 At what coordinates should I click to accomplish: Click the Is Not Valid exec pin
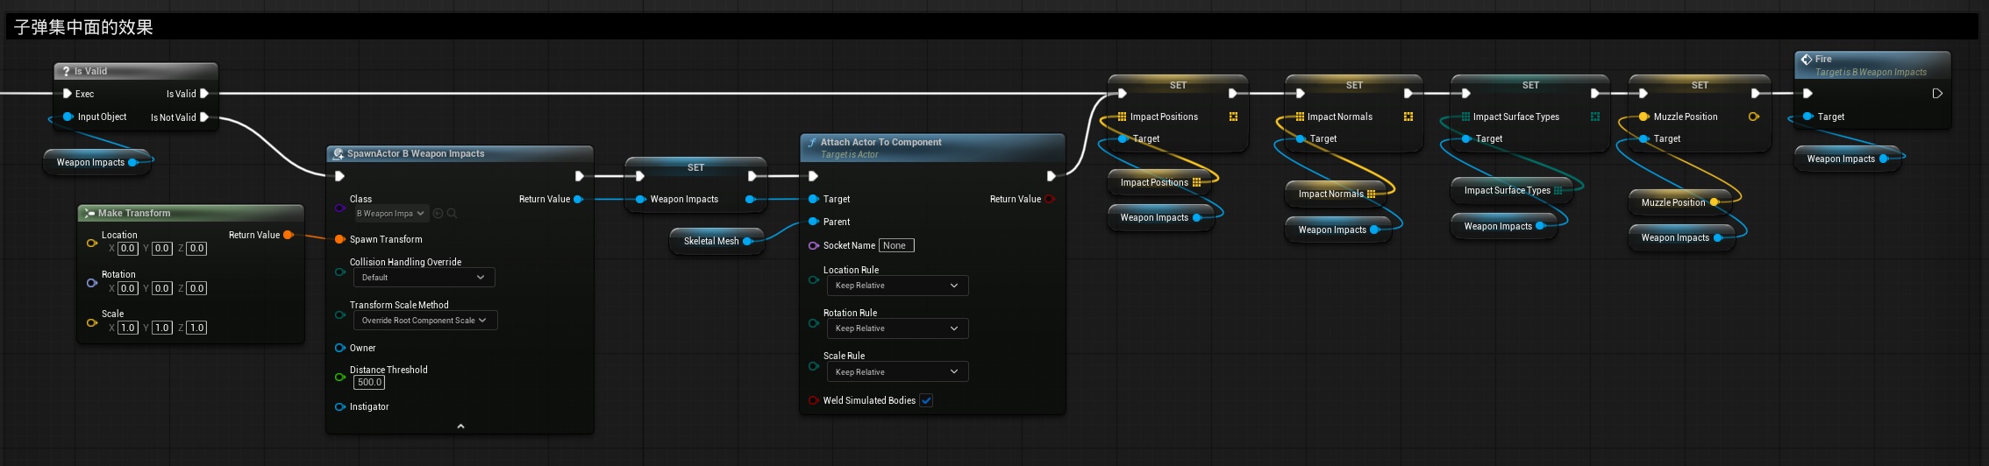pyautogui.click(x=204, y=117)
